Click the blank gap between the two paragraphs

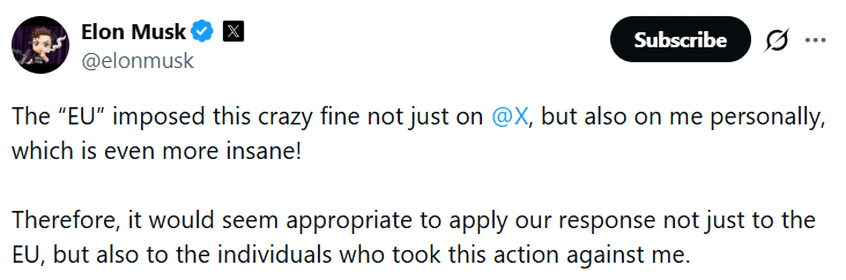(419, 186)
